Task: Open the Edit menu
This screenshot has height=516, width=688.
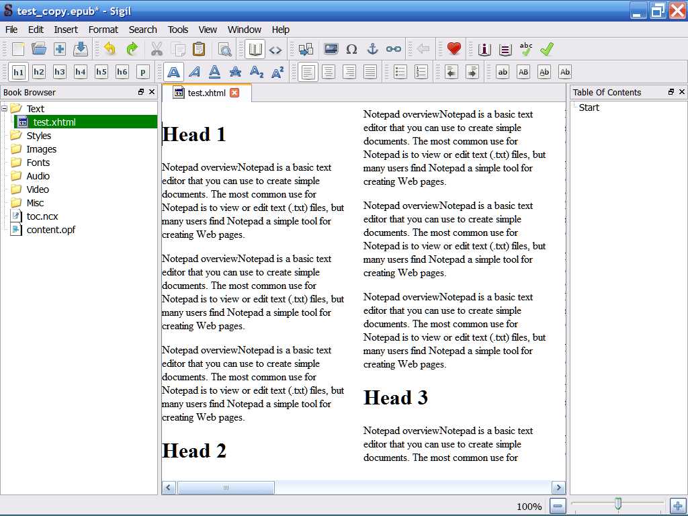Action: (x=36, y=30)
